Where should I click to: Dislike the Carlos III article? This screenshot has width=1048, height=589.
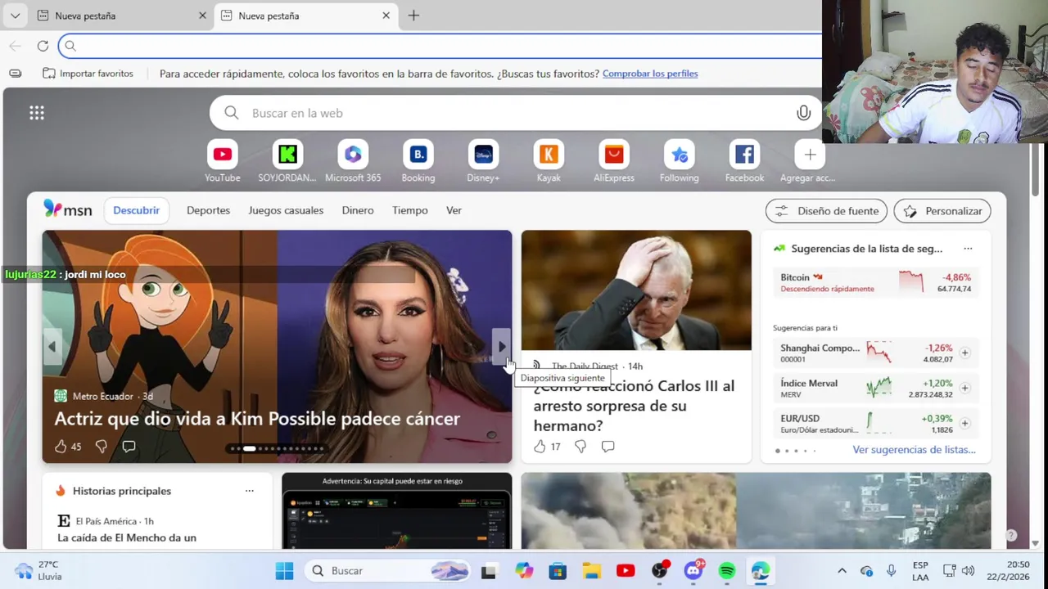pos(580,447)
